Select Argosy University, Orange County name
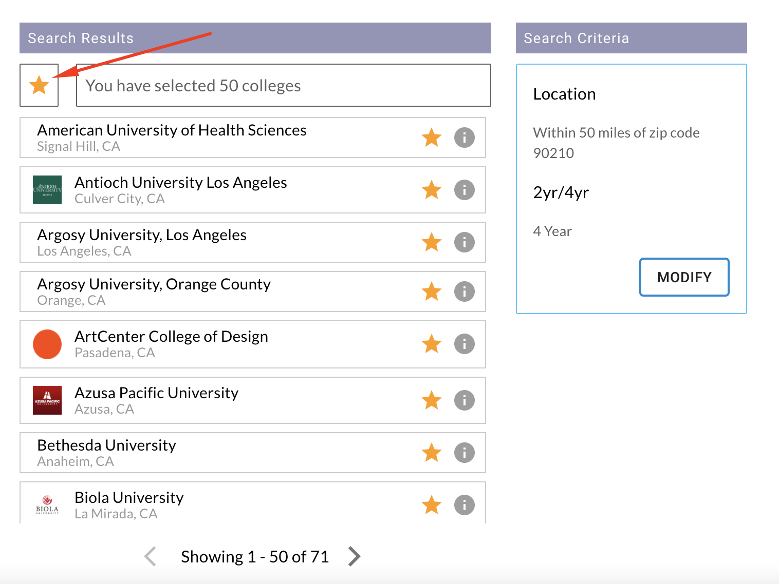This screenshot has height=584, width=779. pyautogui.click(x=154, y=284)
